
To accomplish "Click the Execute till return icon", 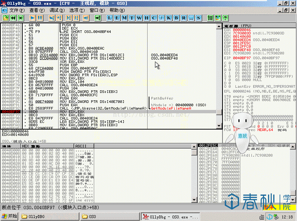I will [86, 18].
